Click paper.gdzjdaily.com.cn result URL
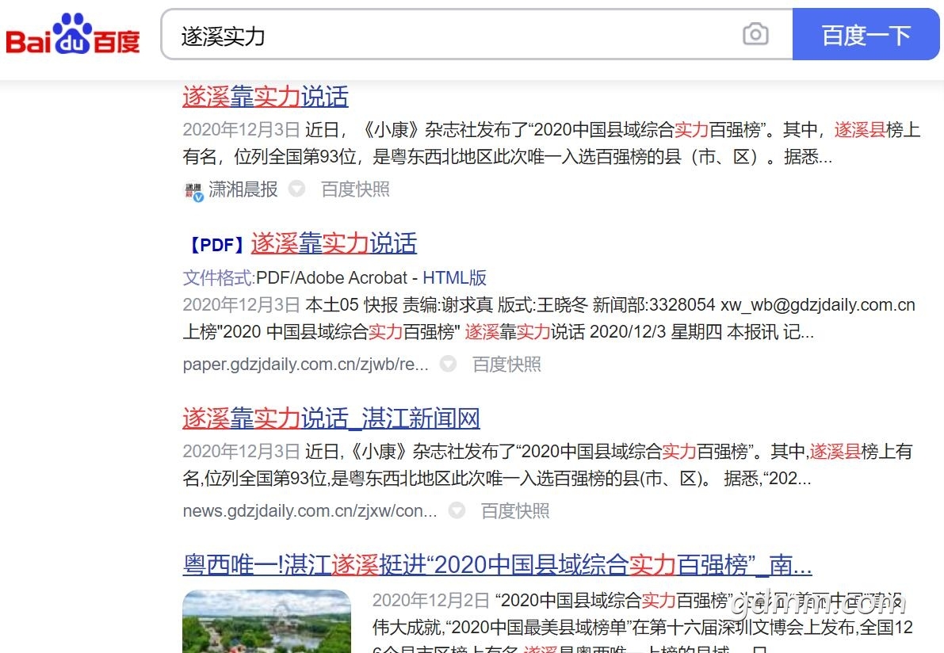The width and height of the screenshot is (944, 653). coord(305,364)
